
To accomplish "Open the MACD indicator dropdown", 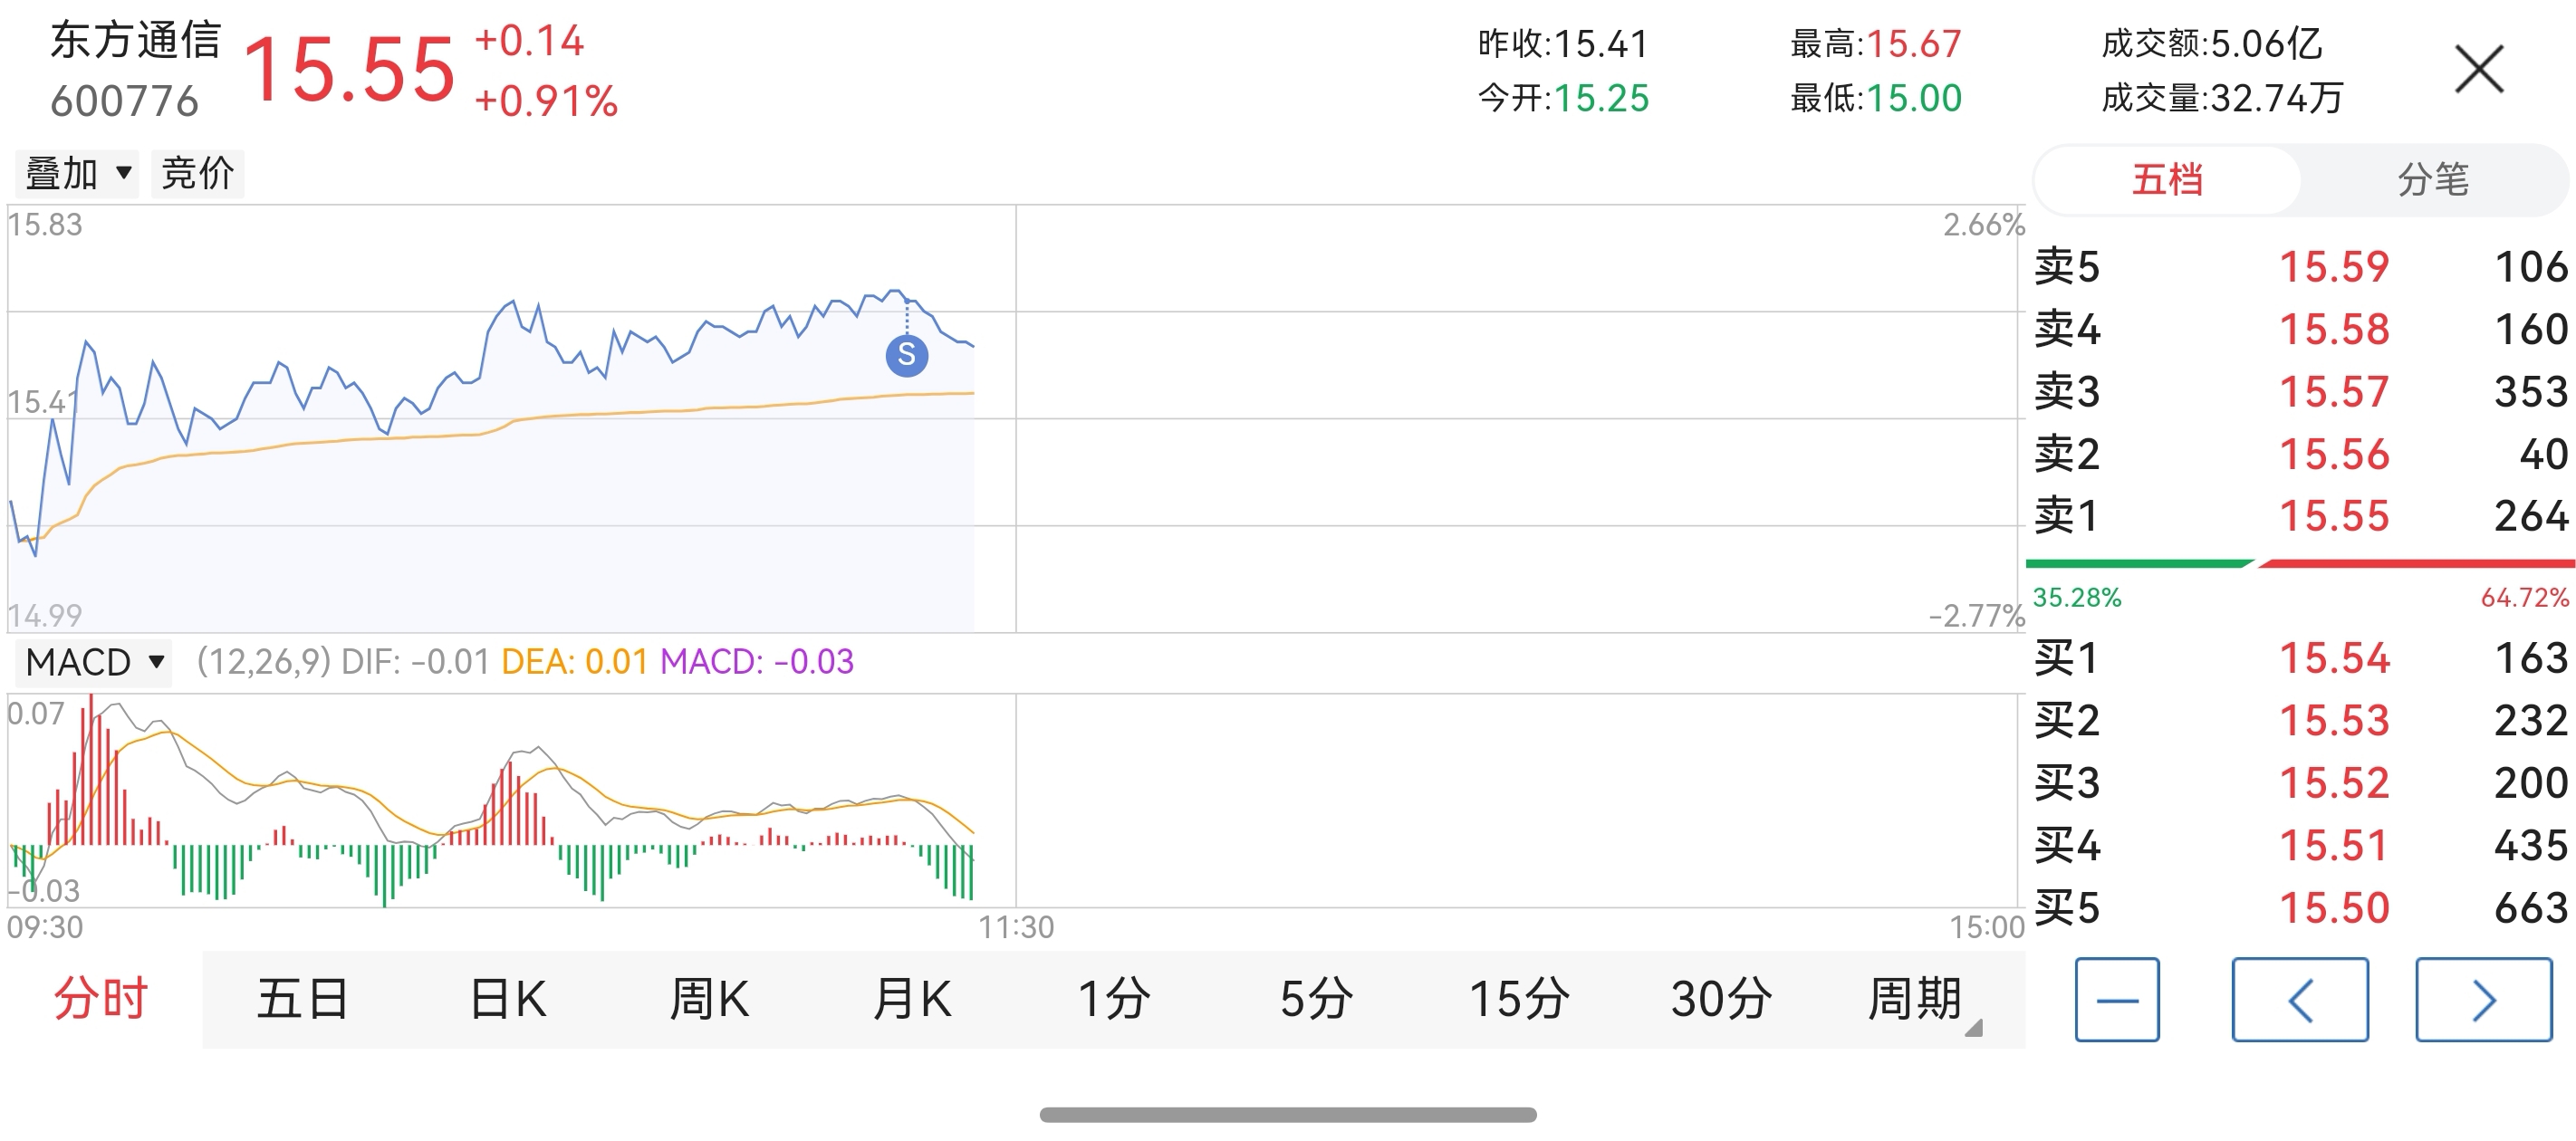I will [94, 662].
